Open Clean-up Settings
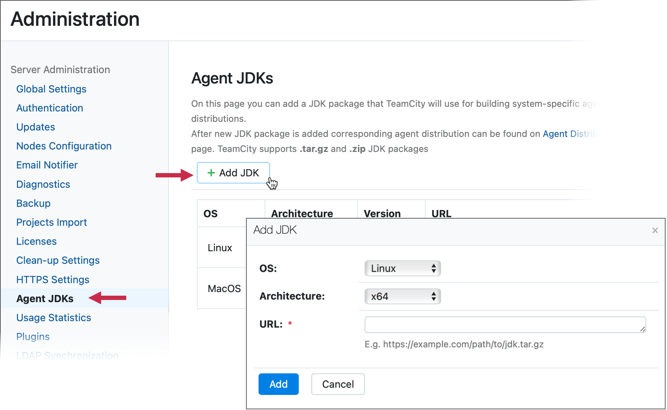The image size is (667, 410). click(x=58, y=260)
